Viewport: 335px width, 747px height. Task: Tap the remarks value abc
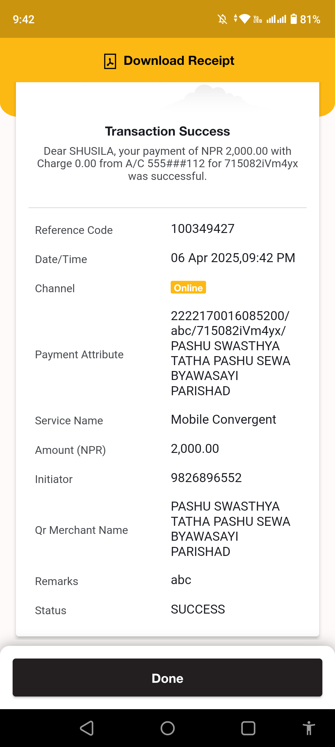click(181, 580)
